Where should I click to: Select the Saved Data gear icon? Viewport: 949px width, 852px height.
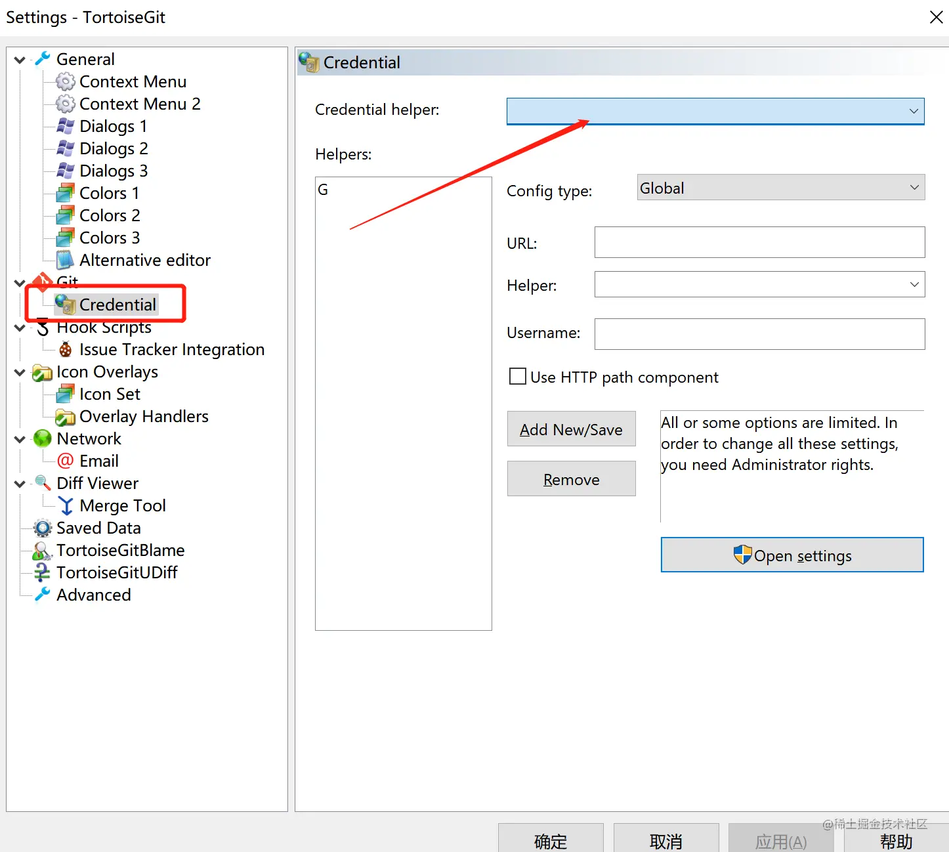coord(43,528)
